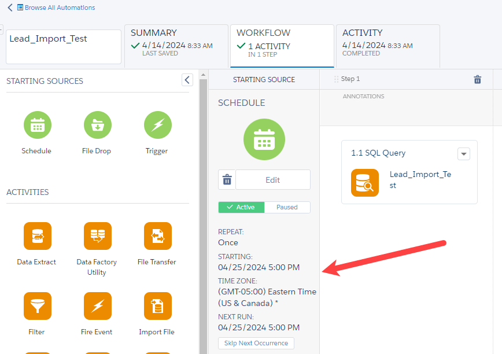Open the 1.1 SQL Query dropdown arrow
502x354 pixels.
[463, 154]
